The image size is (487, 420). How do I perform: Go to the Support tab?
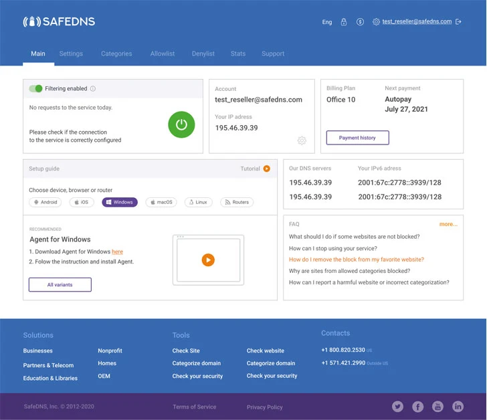pos(273,54)
